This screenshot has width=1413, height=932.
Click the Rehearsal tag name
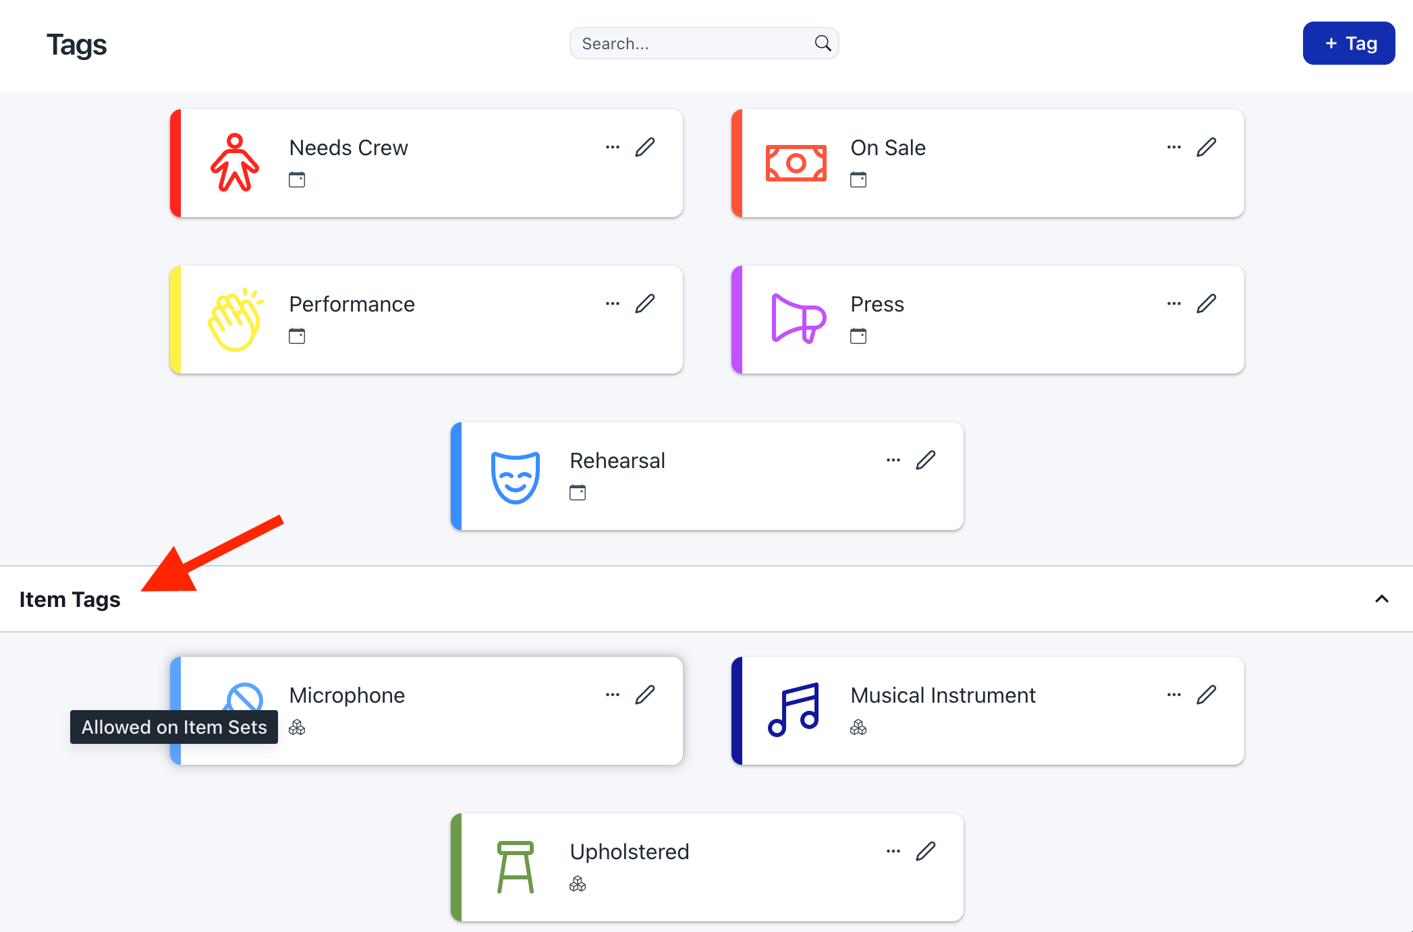(x=617, y=461)
